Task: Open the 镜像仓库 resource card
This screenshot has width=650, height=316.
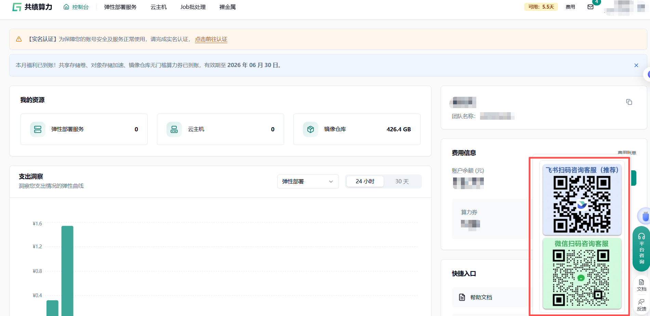Action: pos(357,129)
